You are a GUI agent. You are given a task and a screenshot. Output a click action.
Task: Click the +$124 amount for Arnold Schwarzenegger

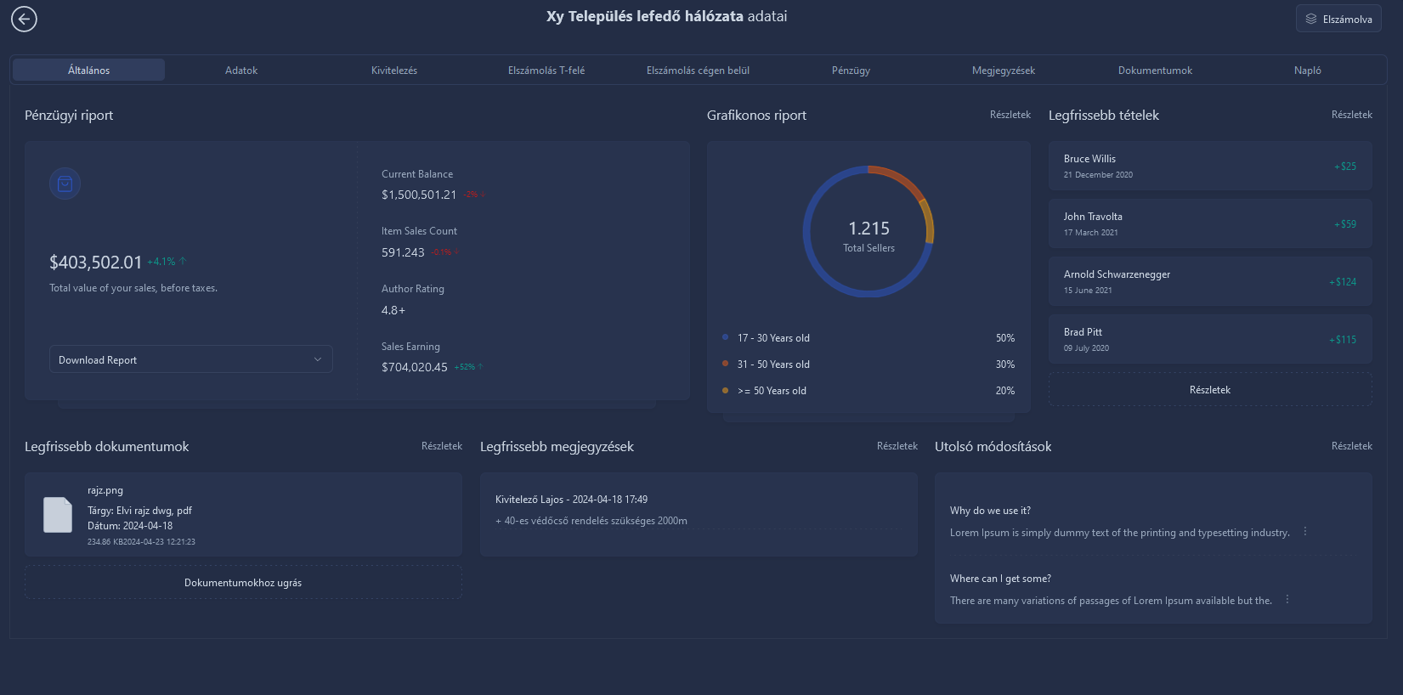[1343, 282]
